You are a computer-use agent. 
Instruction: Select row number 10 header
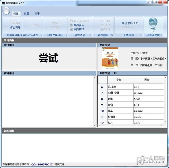(x=103, y=111)
